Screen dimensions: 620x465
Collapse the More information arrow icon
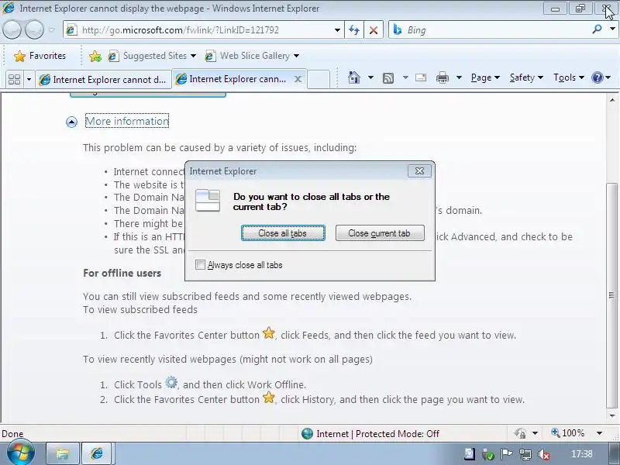point(71,122)
